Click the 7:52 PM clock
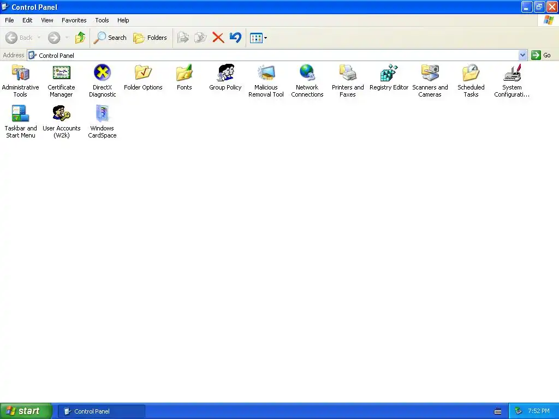 (x=539, y=411)
